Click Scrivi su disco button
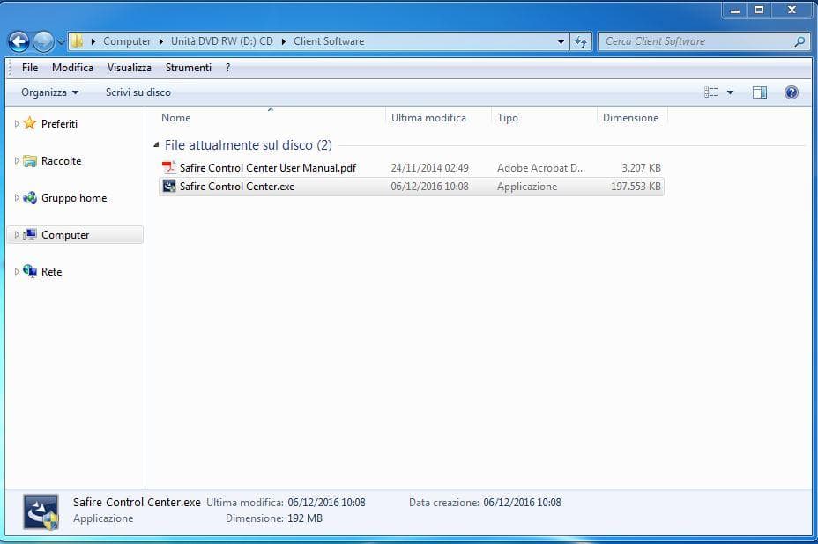This screenshot has height=544, width=818. click(138, 92)
